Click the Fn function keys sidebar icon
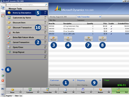This screenshot has height=97, width=129. (3, 89)
